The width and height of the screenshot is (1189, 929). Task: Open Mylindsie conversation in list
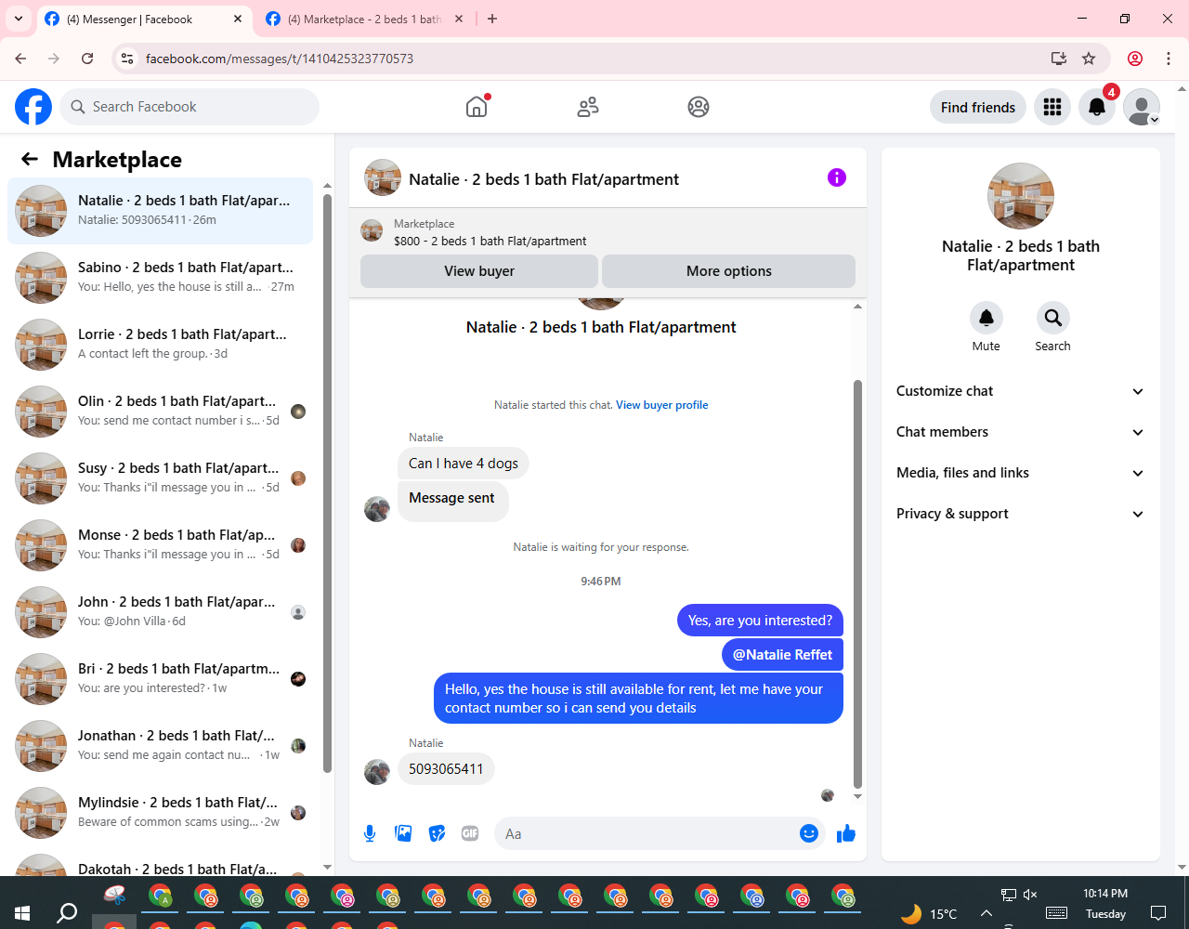click(x=160, y=813)
